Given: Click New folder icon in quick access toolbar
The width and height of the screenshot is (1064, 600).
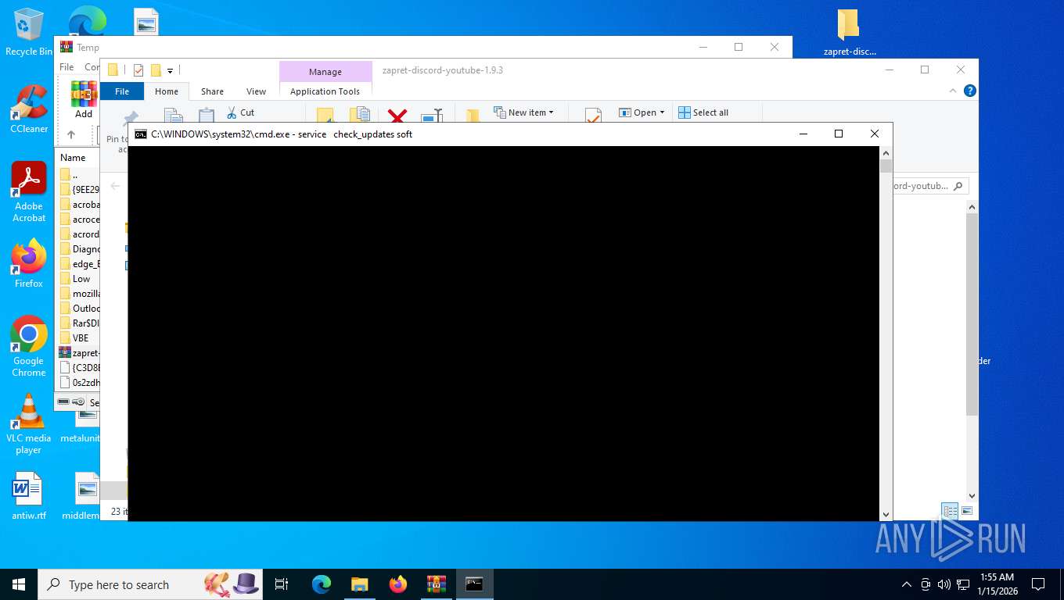Looking at the screenshot, I should pos(156,70).
